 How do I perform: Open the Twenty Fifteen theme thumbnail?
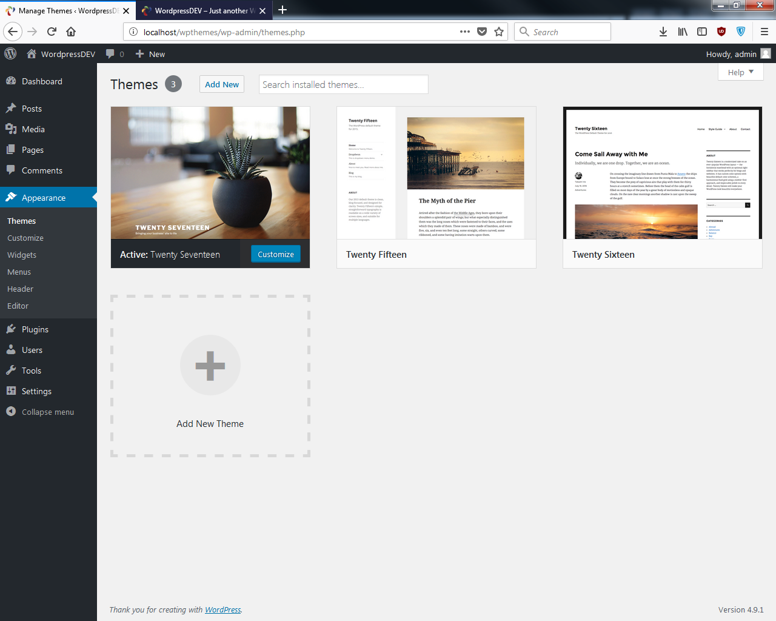[x=436, y=173]
